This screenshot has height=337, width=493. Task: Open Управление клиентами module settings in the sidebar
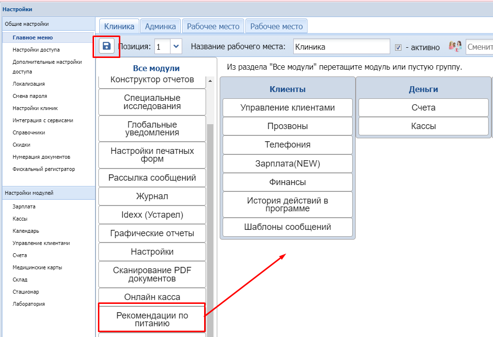coord(41,243)
